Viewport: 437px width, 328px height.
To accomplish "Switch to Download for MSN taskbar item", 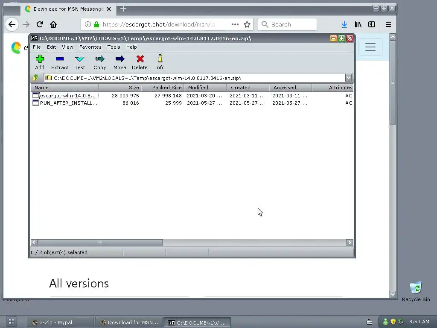I will pyautogui.click(x=128, y=322).
